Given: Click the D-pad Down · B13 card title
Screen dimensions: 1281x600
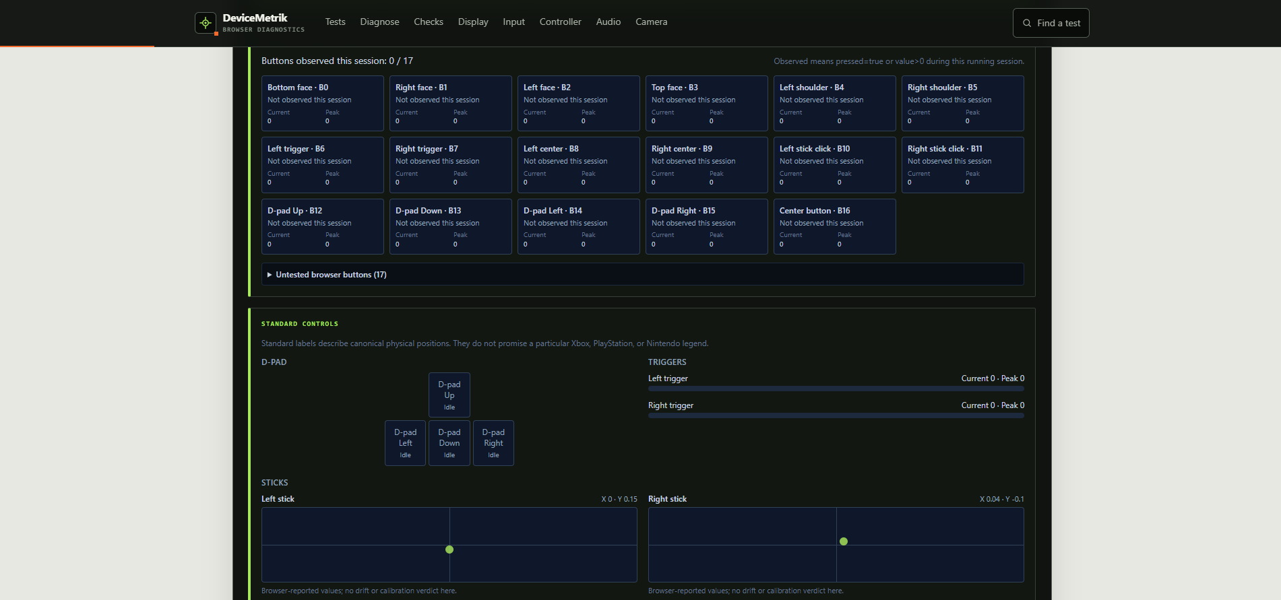Looking at the screenshot, I should point(429,211).
